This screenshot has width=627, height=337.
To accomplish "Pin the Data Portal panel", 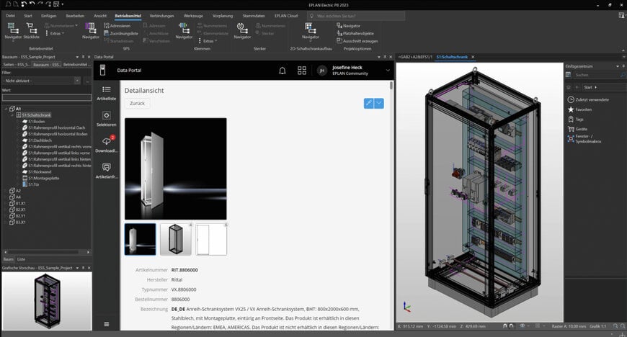I will [385, 57].
